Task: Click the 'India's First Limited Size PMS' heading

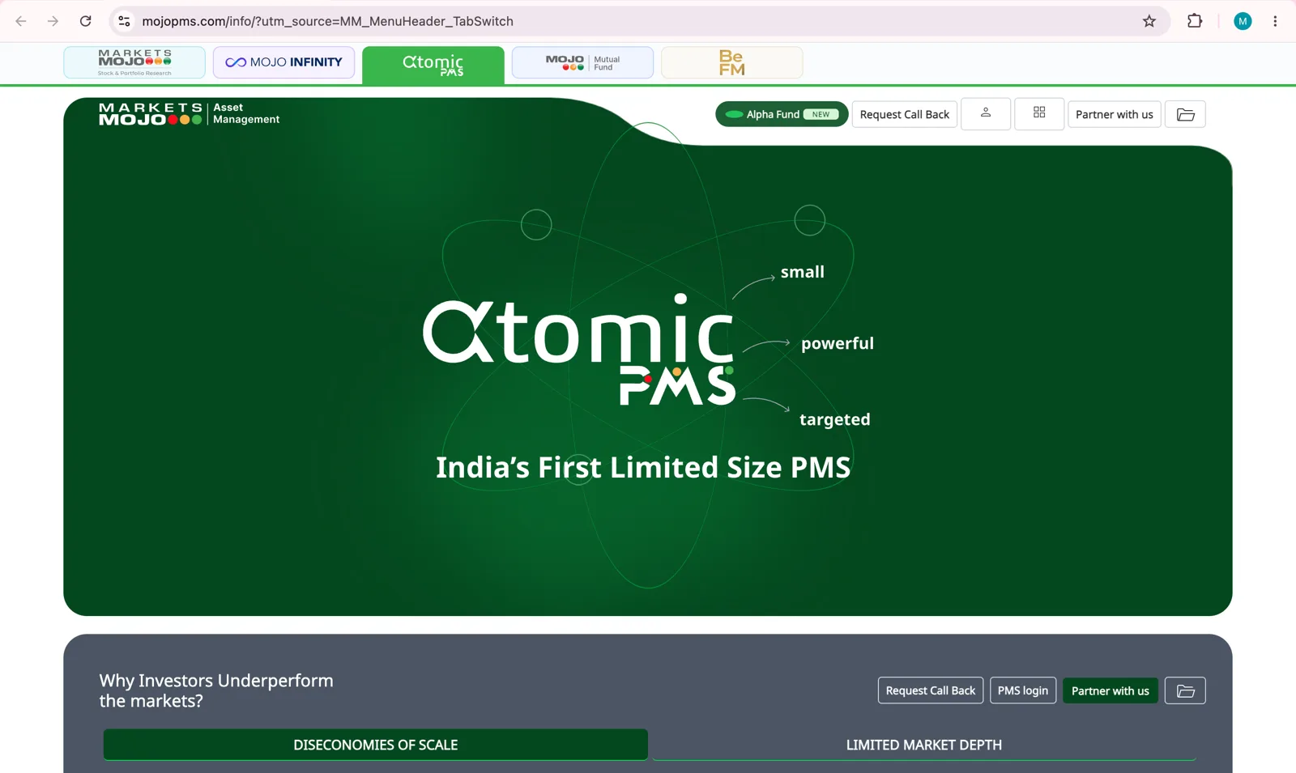Action: (x=643, y=467)
